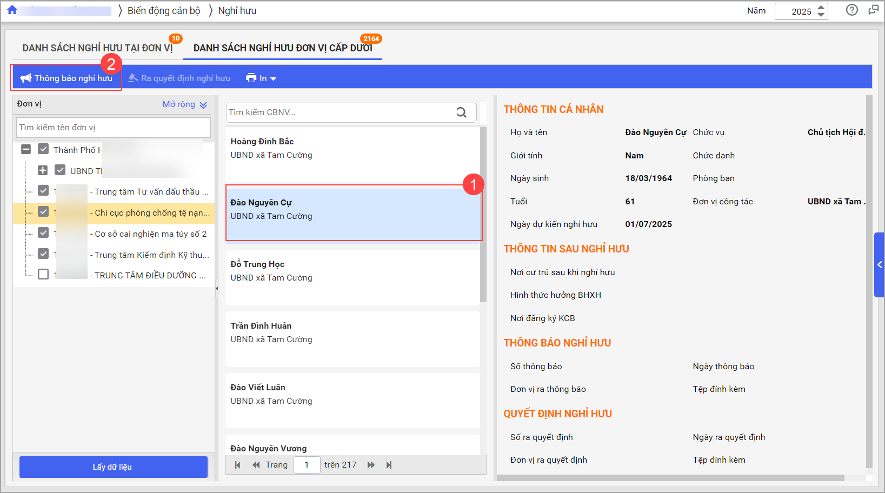The width and height of the screenshot is (885, 493).
Task: Click the search magnifier in CBNV search
Action: [x=461, y=112]
